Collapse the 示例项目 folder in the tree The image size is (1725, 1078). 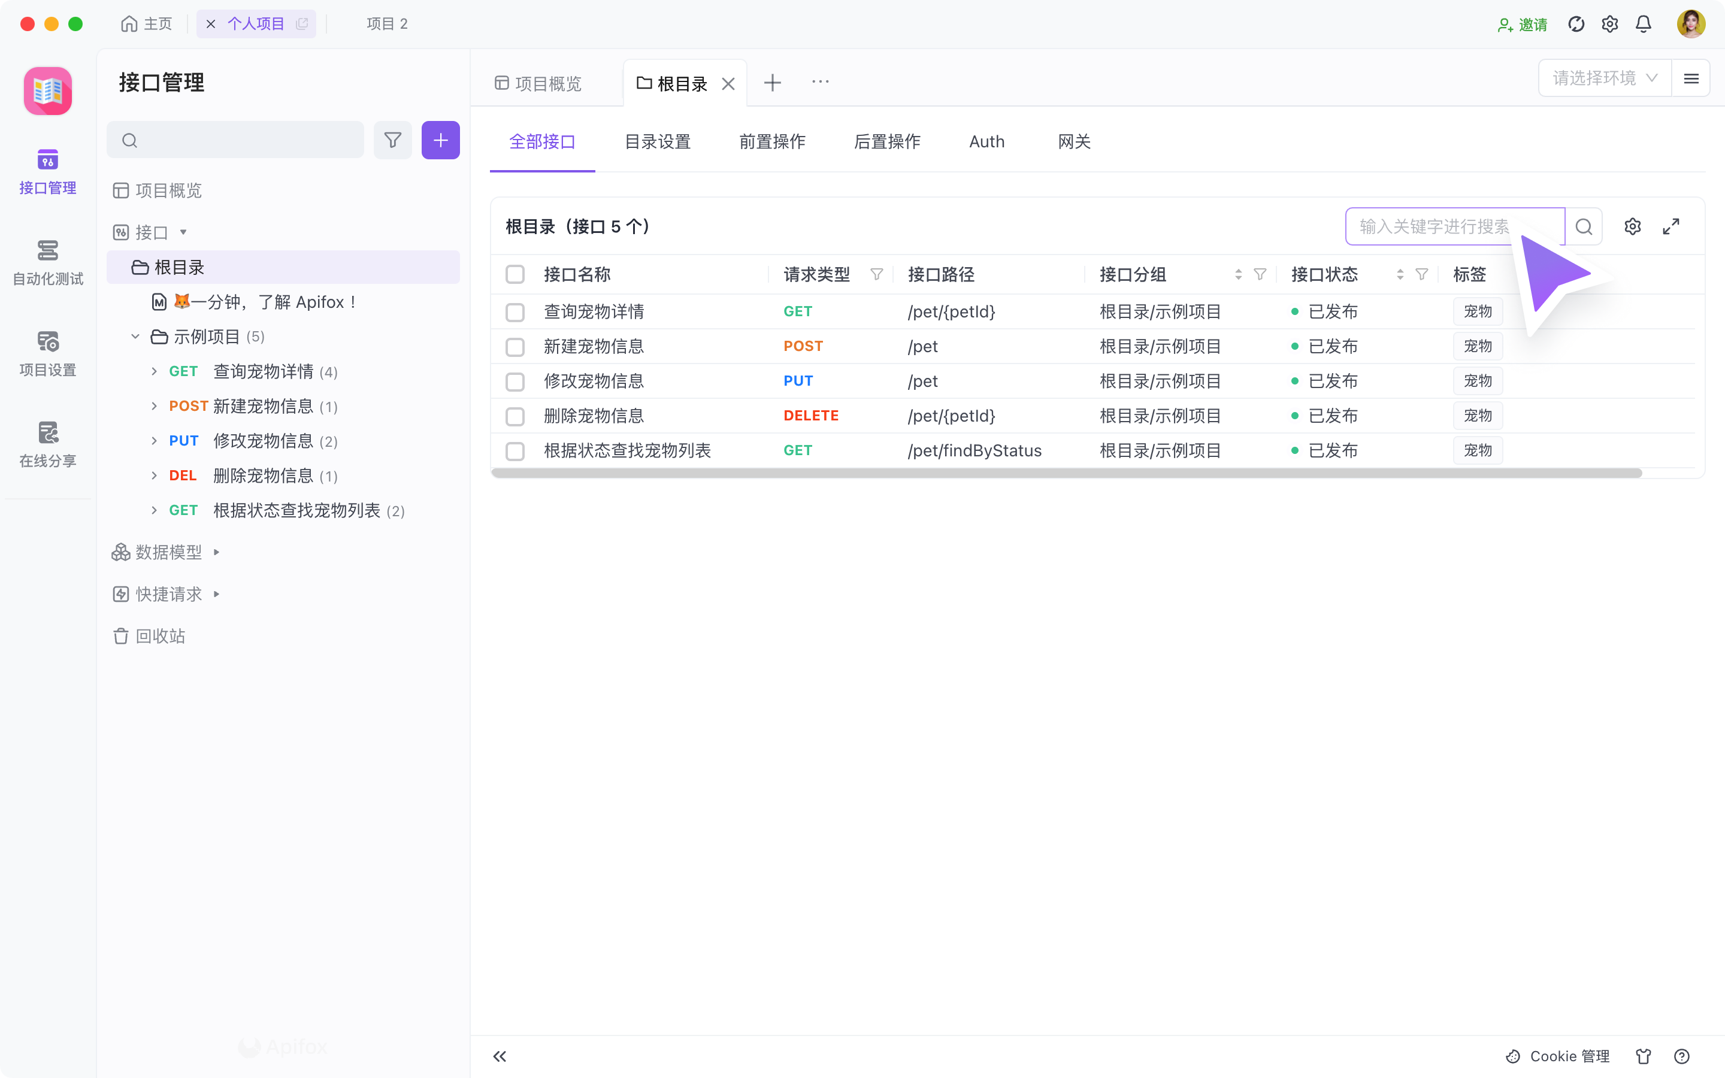[135, 336]
